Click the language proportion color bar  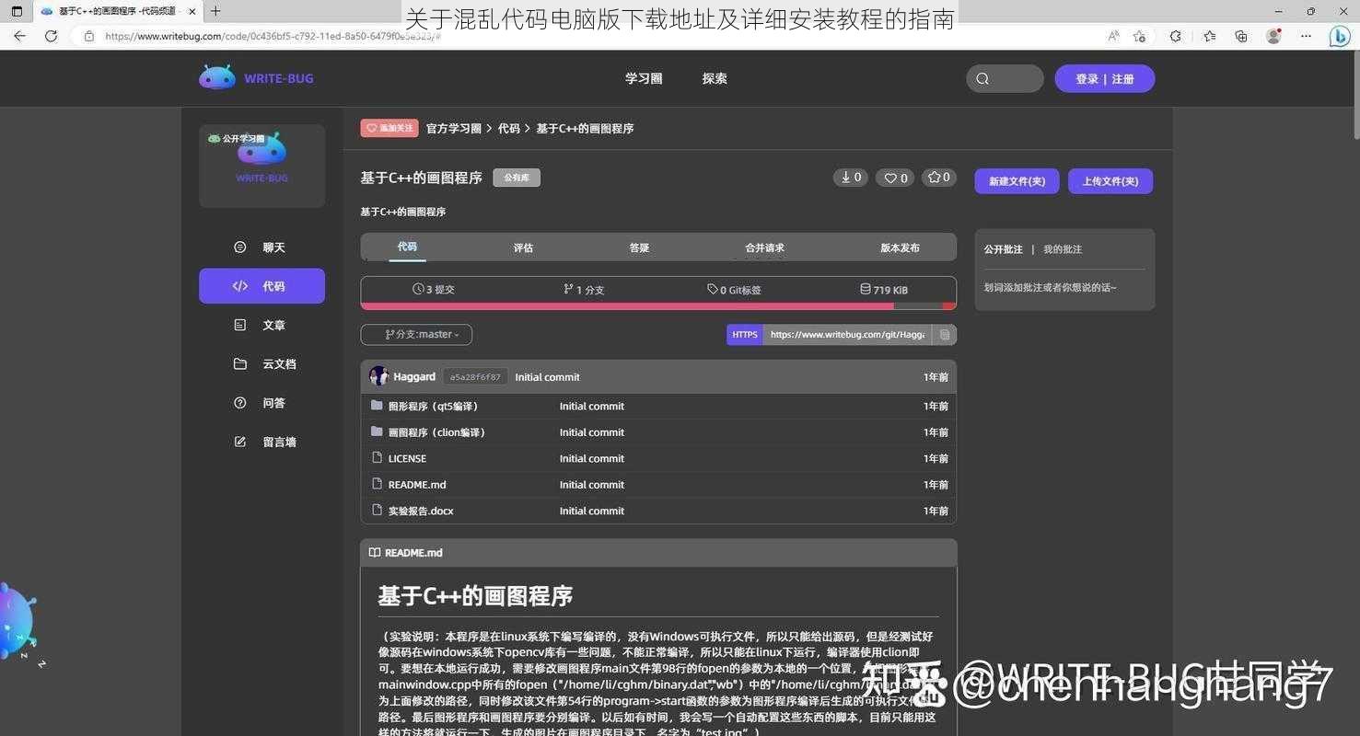coord(658,306)
